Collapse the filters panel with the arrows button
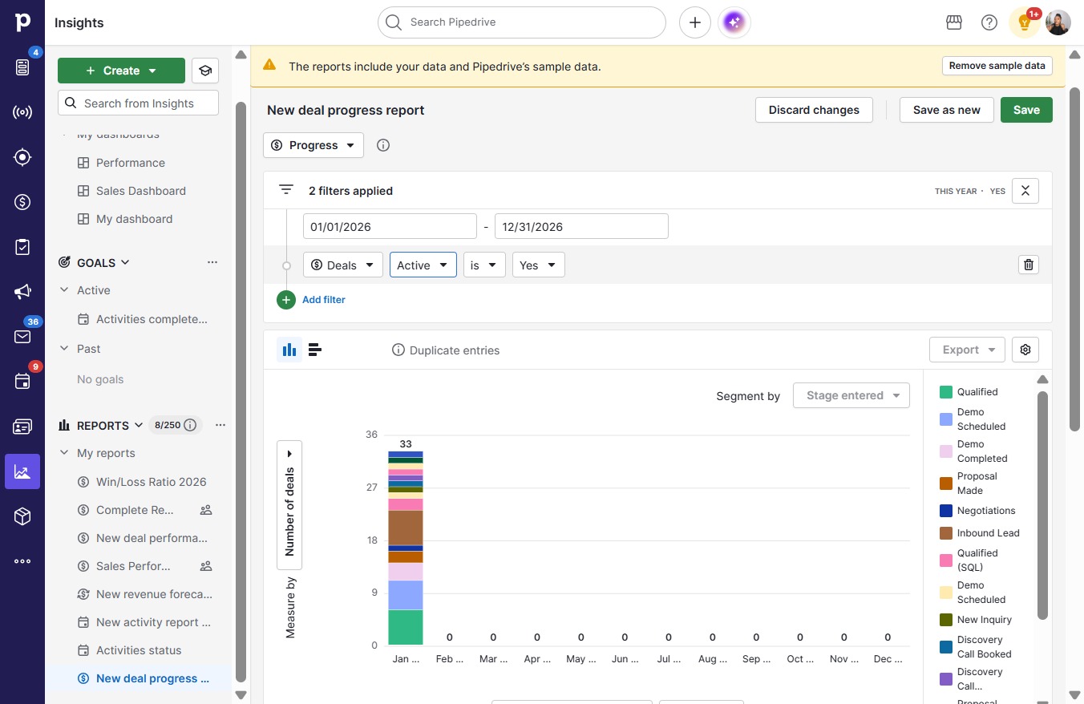The height and width of the screenshot is (704, 1084). (1025, 191)
